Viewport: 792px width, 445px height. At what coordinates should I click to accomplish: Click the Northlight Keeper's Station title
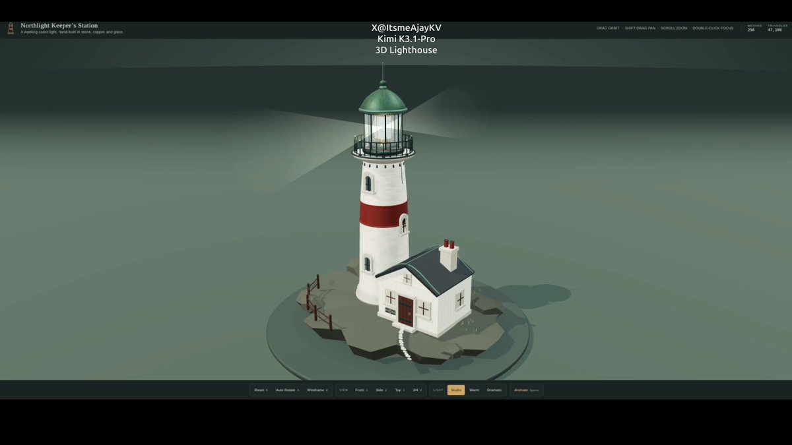coord(59,26)
